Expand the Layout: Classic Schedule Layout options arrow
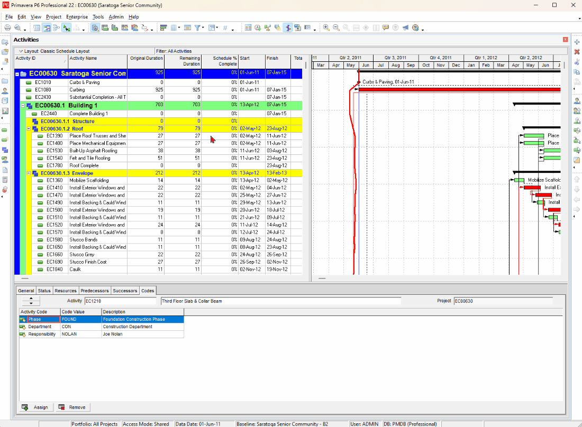This screenshot has height=427, width=582. 21,51
